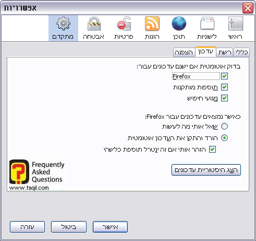The image size is (256, 241).
Task: Open the Tabs window icon pane
Action: pyautogui.click(x=207, y=28)
